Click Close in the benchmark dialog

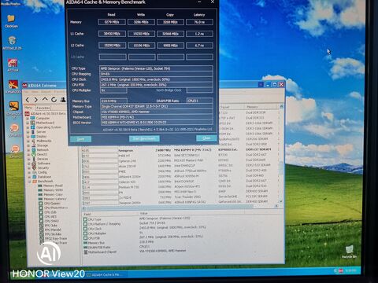coord(206,138)
